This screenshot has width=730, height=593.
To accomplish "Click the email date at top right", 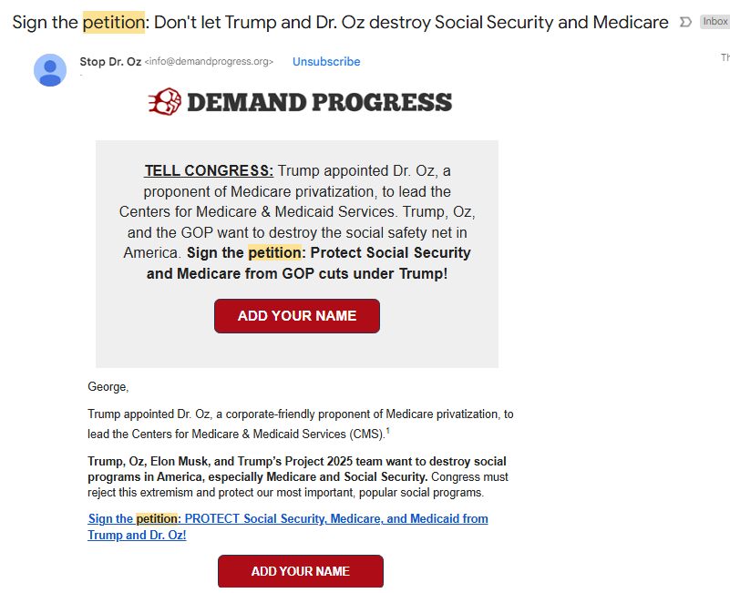I will tap(725, 57).
